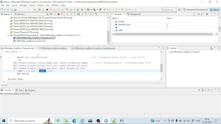
Task: Open the Run menu
Action: 48,5
